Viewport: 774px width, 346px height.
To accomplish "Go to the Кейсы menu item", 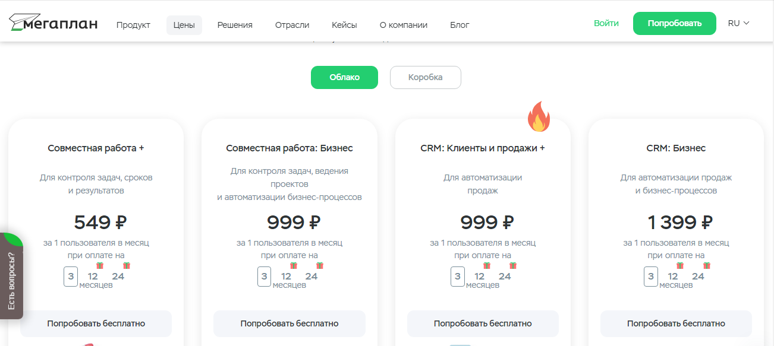I will [344, 25].
